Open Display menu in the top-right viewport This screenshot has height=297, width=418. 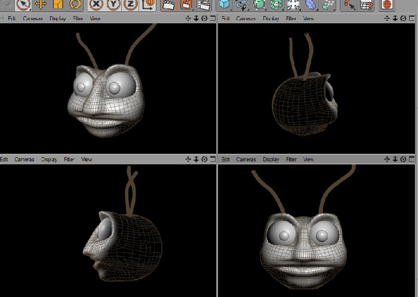pos(271,19)
